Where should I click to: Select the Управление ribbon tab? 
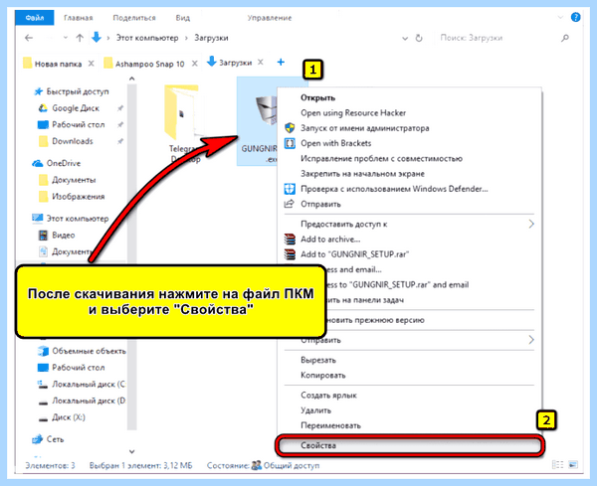(x=270, y=18)
